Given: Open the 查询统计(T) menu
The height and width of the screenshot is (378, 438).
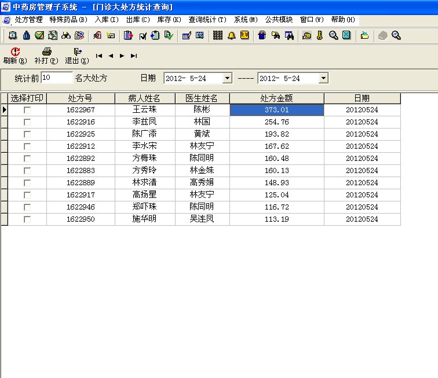Looking at the screenshot, I should [207, 20].
